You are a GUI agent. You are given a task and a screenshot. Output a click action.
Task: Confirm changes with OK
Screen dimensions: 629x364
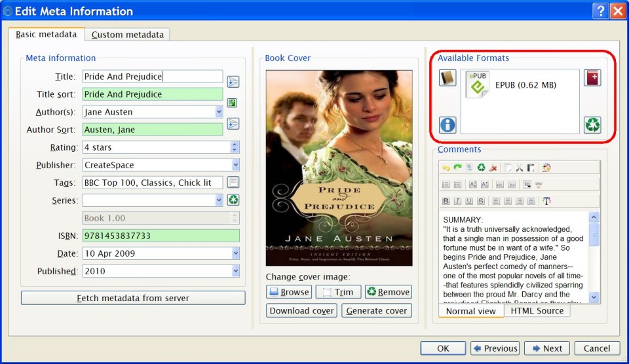[443, 348]
